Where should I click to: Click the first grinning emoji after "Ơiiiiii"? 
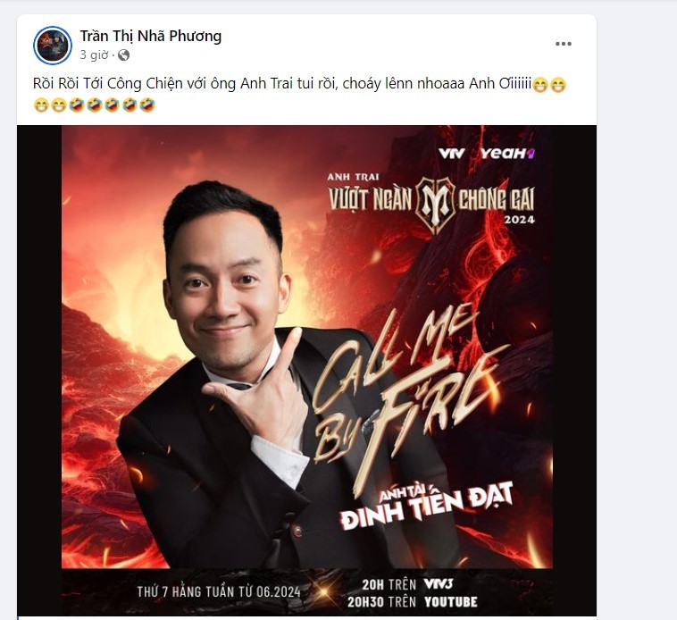pyautogui.click(x=540, y=85)
